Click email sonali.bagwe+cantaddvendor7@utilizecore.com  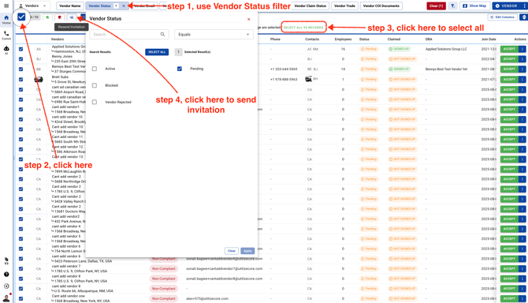[x=225, y=268]
